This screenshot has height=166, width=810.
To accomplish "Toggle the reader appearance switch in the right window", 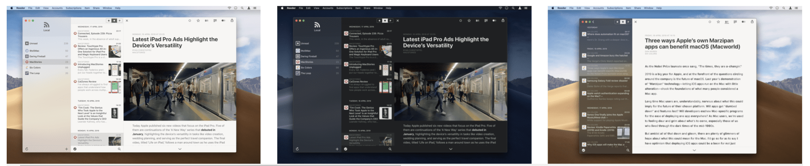I will 743,22.
